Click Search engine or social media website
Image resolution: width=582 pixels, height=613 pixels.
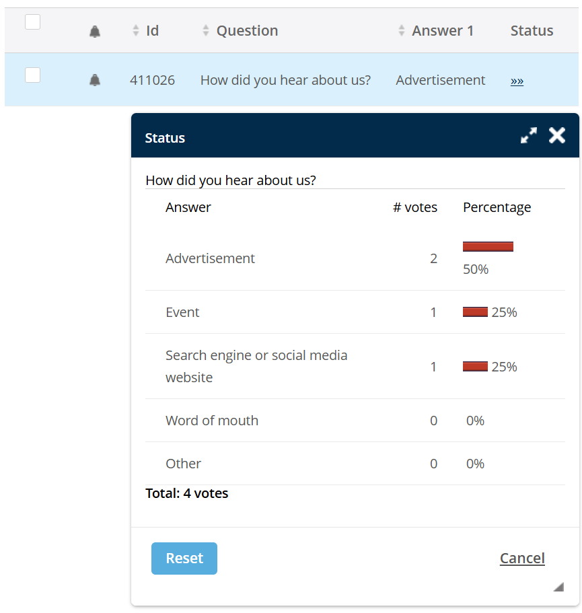pyautogui.click(x=256, y=366)
